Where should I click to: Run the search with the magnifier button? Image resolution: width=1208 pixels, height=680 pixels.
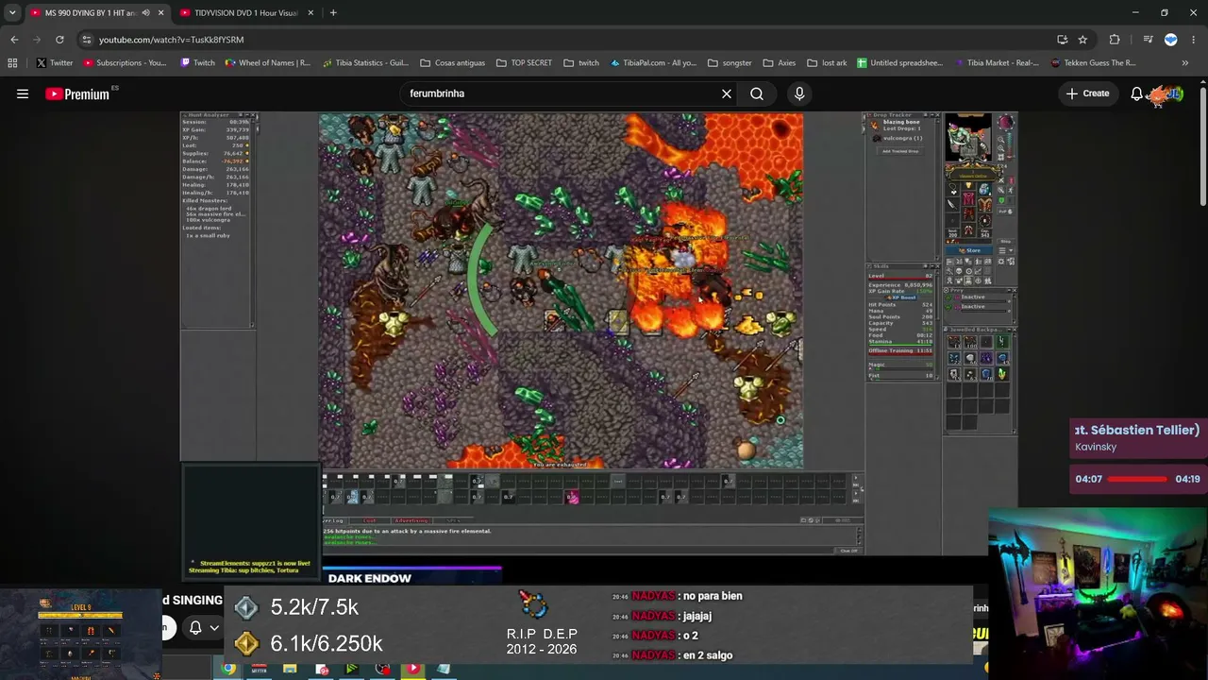tap(757, 93)
